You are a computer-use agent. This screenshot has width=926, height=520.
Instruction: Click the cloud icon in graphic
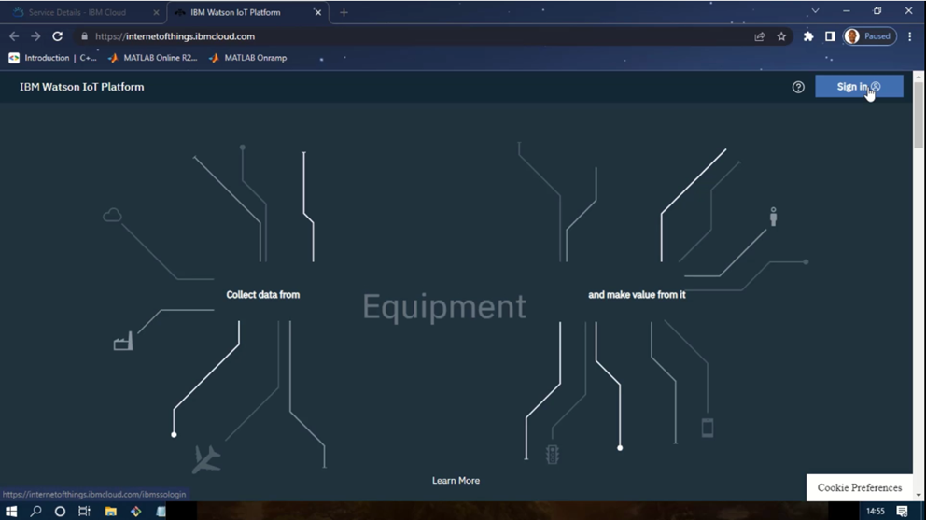pyautogui.click(x=112, y=215)
